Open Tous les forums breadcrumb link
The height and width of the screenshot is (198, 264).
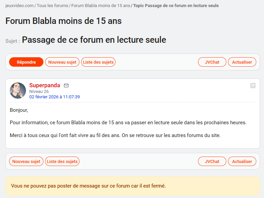52,6
